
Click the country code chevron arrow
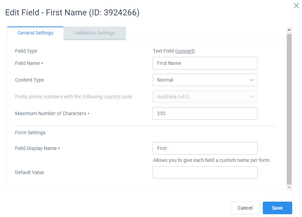[251, 97]
